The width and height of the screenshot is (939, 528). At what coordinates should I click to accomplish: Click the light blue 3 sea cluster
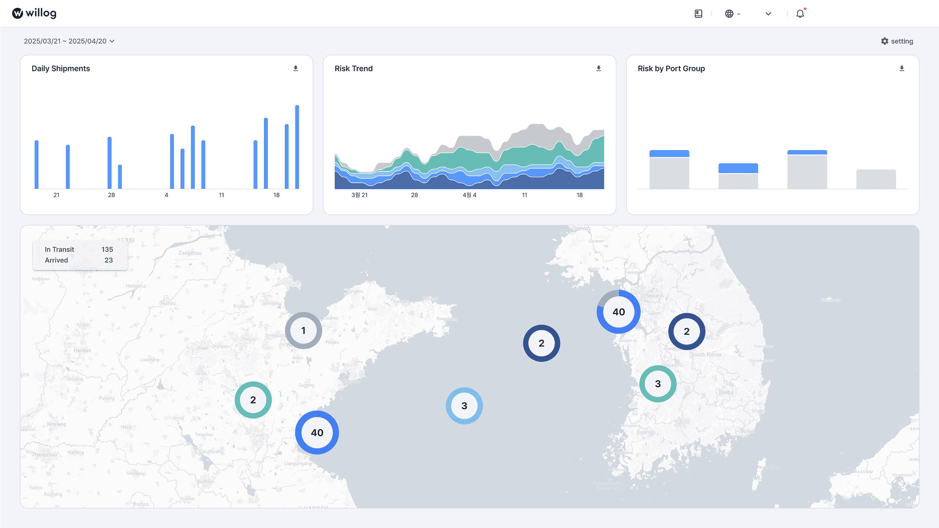pos(464,405)
